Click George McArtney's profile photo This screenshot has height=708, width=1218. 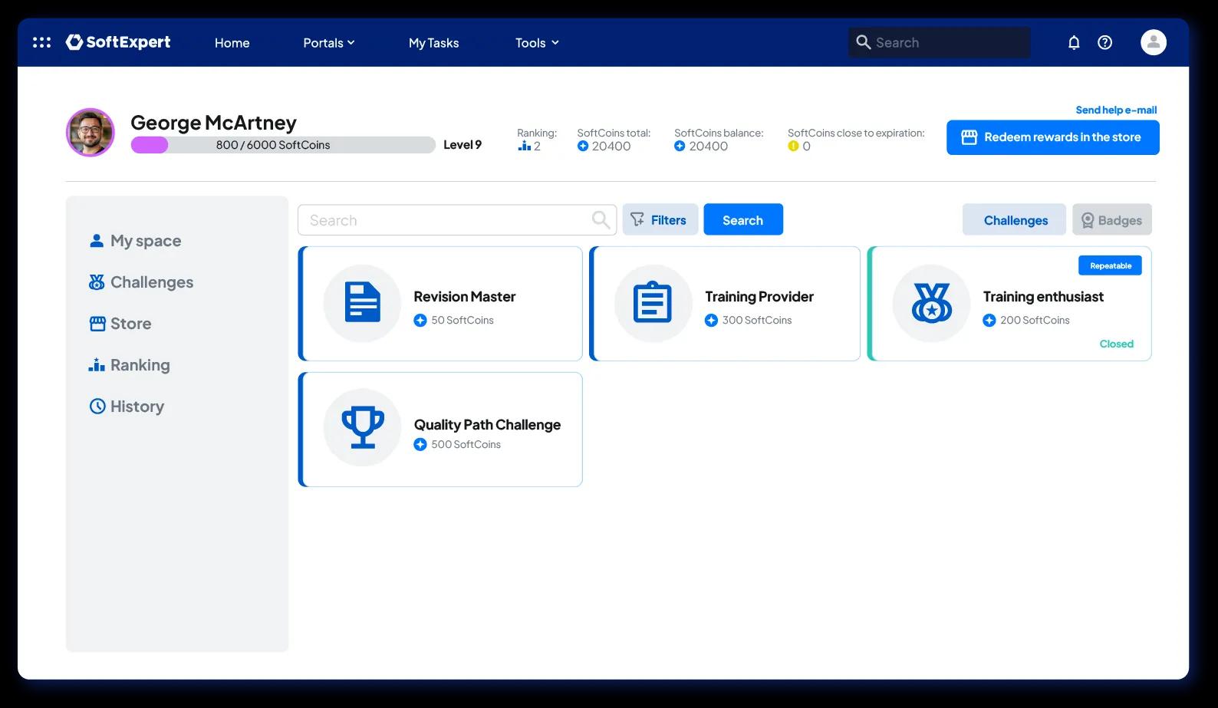coord(91,132)
